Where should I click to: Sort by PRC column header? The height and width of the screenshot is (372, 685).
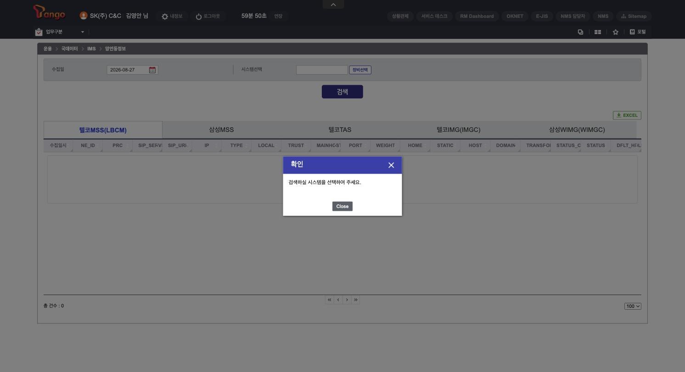click(118, 146)
